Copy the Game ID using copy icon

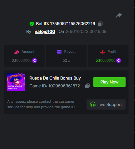pos(88,86)
